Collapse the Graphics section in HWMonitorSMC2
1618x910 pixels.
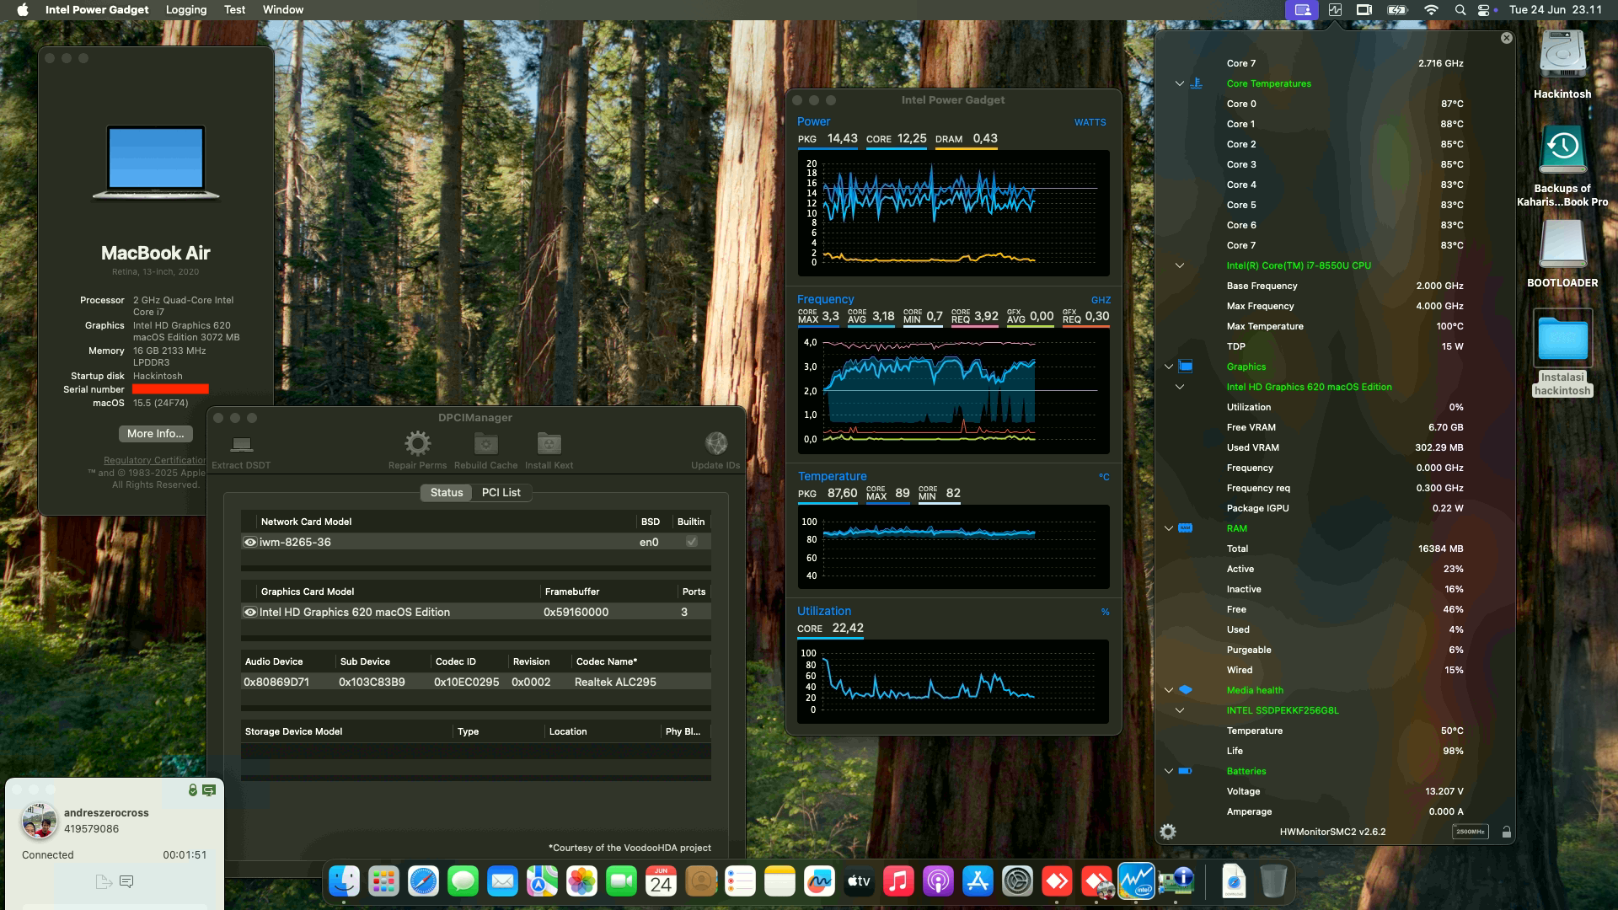(x=1168, y=367)
